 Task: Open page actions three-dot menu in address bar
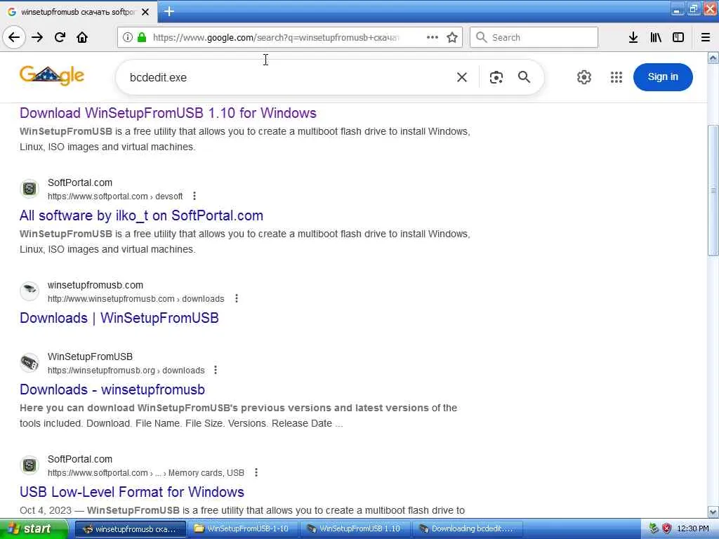(x=432, y=37)
